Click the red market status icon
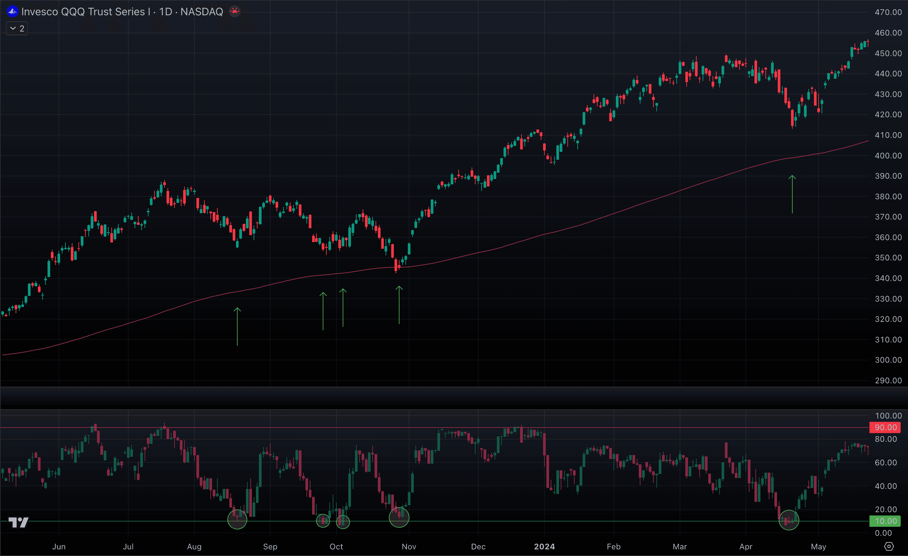The width and height of the screenshot is (908, 556). pyautogui.click(x=234, y=11)
